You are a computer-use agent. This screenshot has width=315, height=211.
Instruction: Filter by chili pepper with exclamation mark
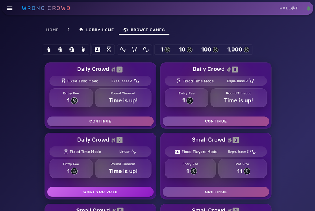(x=83, y=50)
